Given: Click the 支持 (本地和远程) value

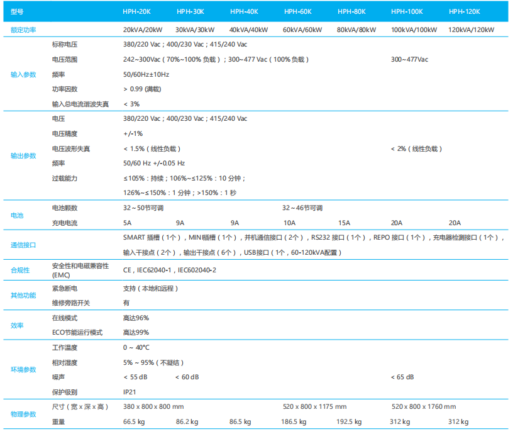Looking at the screenshot, I should [150, 289].
